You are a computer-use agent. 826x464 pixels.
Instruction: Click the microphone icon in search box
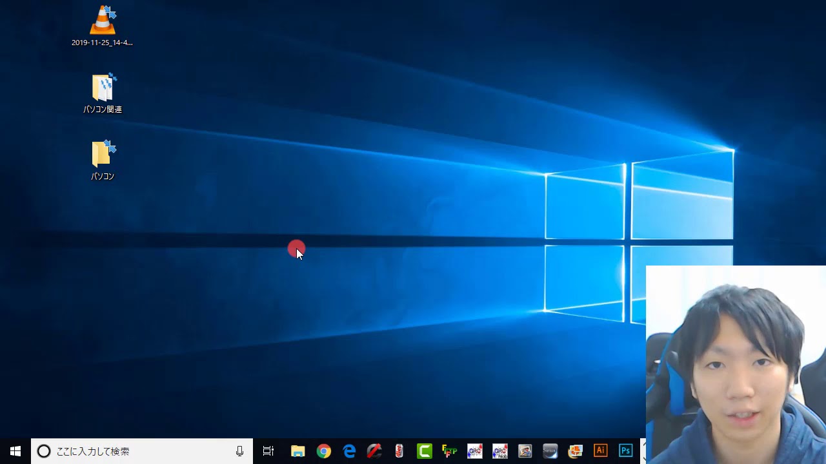239,451
